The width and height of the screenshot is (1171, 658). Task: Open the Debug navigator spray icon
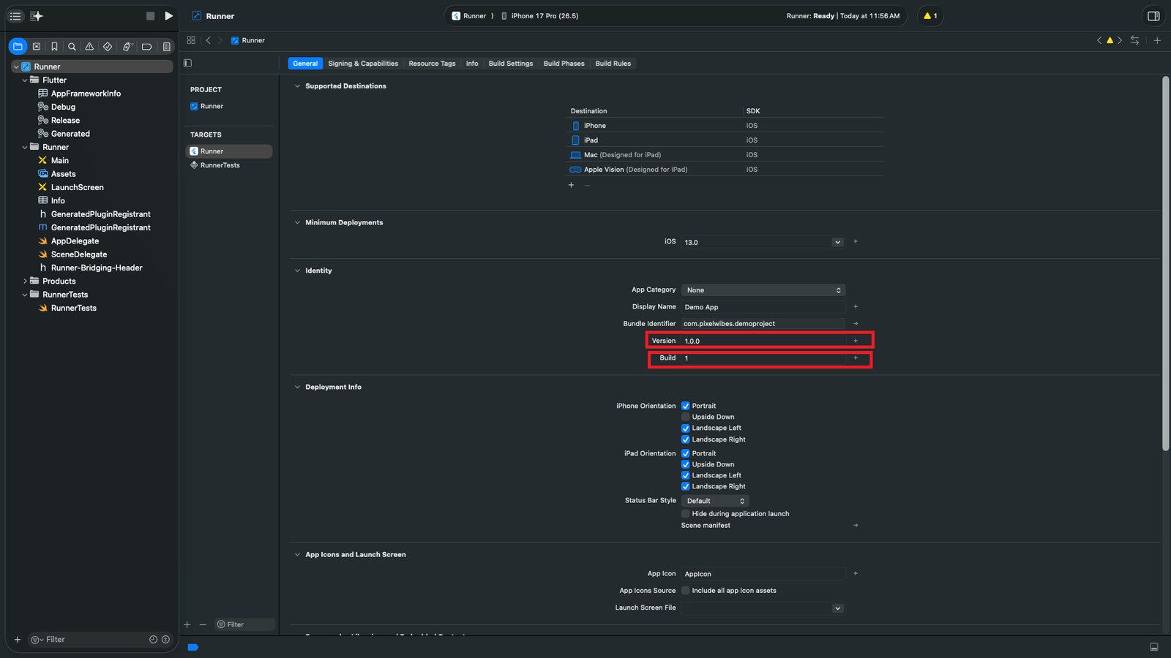(x=127, y=46)
